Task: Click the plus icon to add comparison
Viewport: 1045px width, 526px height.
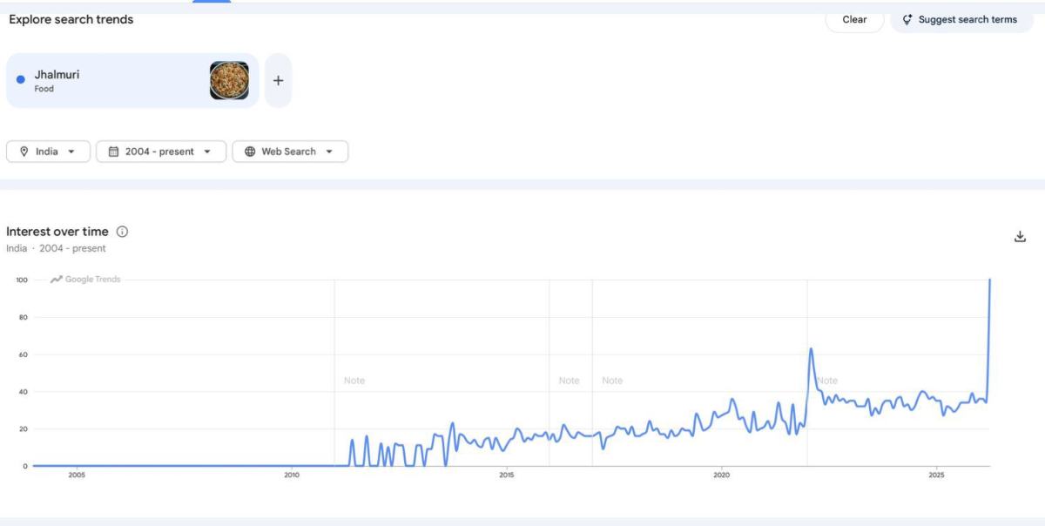Action: coord(278,81)
